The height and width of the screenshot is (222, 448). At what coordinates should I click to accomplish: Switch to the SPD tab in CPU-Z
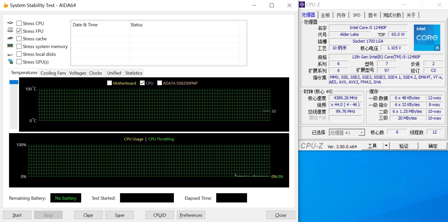(x=357, y=15)
